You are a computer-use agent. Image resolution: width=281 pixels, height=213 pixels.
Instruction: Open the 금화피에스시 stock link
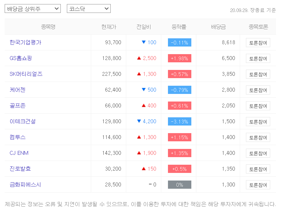click(x=25, y=184)
